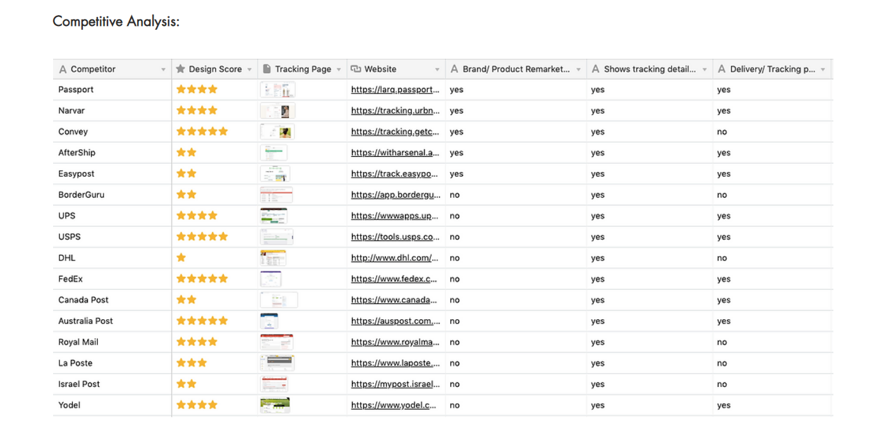Follow BorderGuru's app.bordergu website link
The width and height of the screenshot is (889, 421).
396,195
